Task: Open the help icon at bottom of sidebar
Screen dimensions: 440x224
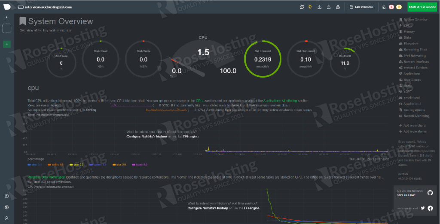Action: tap(7, 196)
